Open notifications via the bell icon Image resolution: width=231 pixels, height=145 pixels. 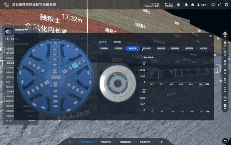click(186, 5)
